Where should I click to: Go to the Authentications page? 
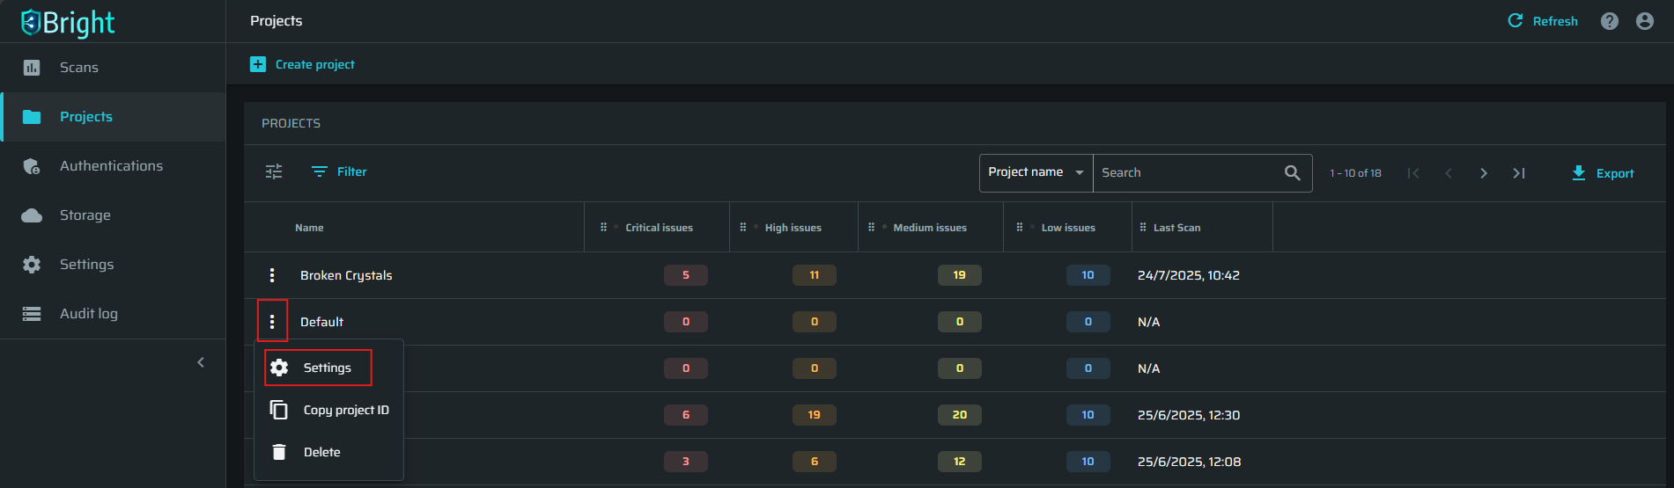coord(113,166)
